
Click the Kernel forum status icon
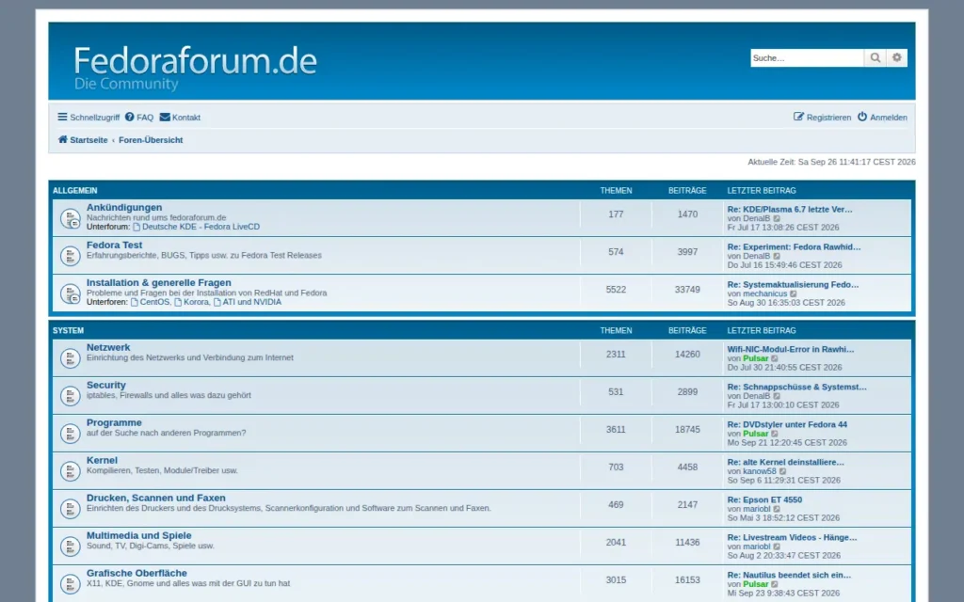click(70, 471)
